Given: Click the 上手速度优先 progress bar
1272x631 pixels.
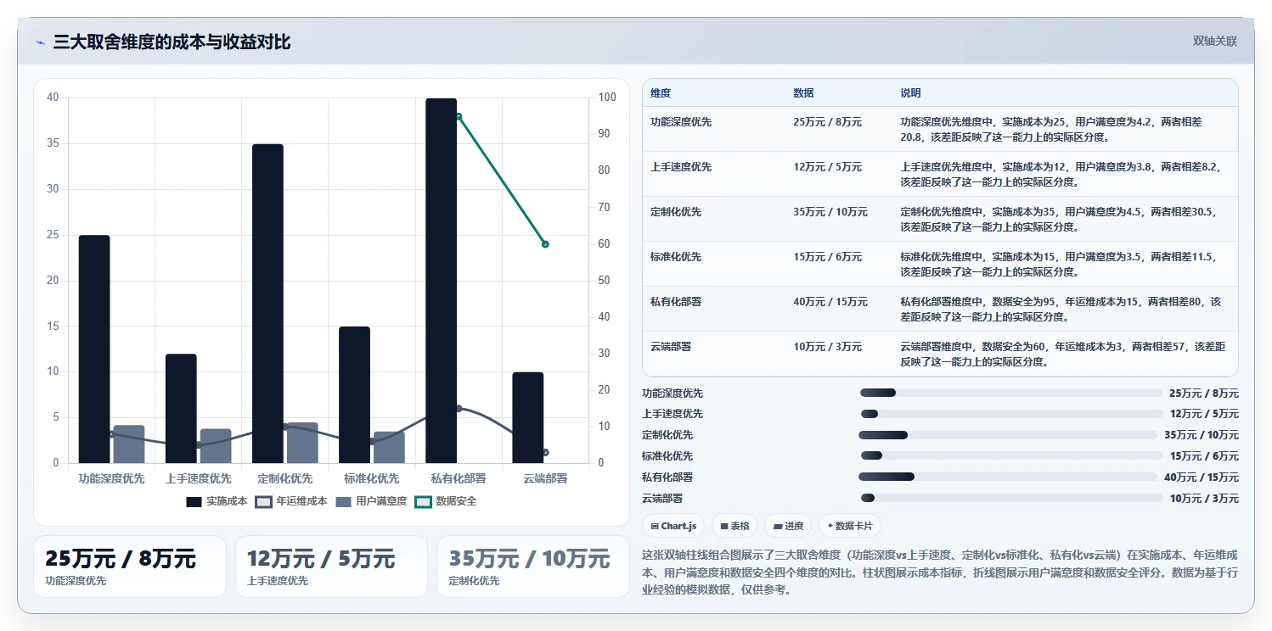Looking at the screenshot, I should pos(1010,414).
